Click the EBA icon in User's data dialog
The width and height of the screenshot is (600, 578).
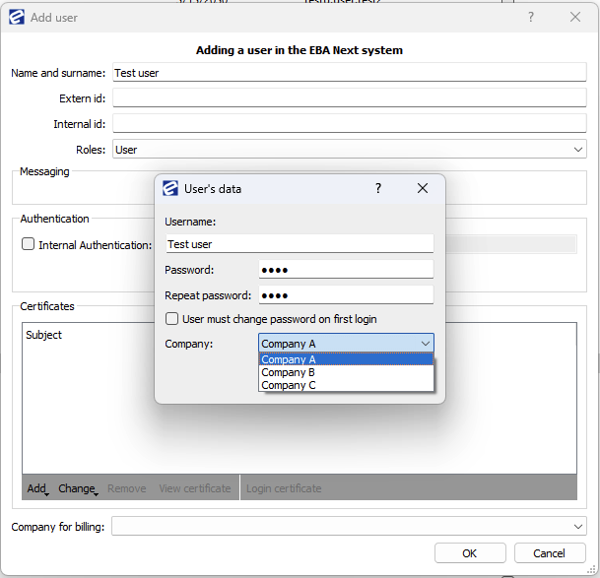(x=170, y=189)
